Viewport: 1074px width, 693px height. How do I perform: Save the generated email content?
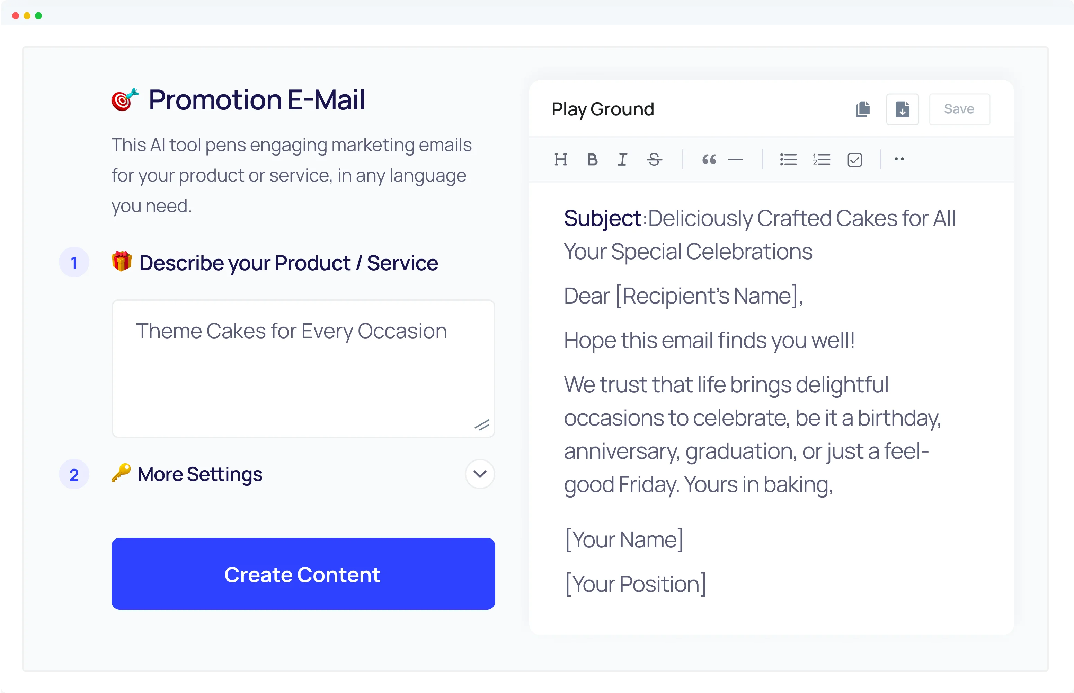(959, 109)
